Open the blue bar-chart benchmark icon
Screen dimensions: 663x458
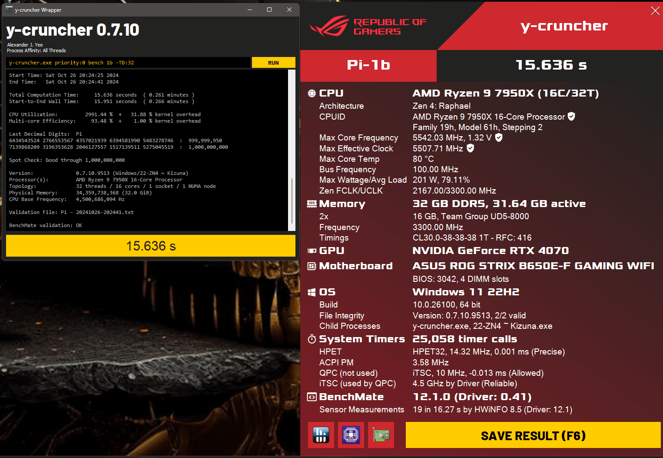click(321, 435)
